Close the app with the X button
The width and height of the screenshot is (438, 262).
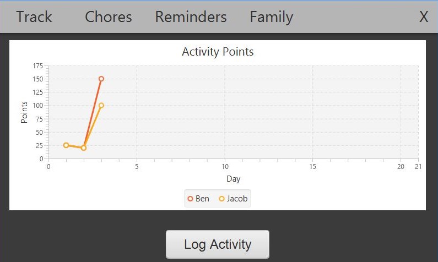(x=424, y=17)
